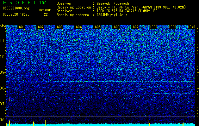
Task: Click the Receiving Location label
Action: tap(74, 8)
